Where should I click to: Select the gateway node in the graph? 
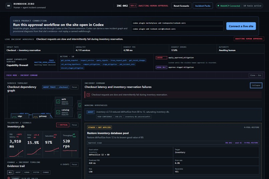click(x=41, y=116)
